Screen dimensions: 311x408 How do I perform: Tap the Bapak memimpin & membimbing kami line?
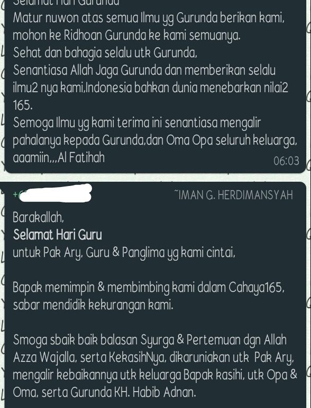(148, 288)
